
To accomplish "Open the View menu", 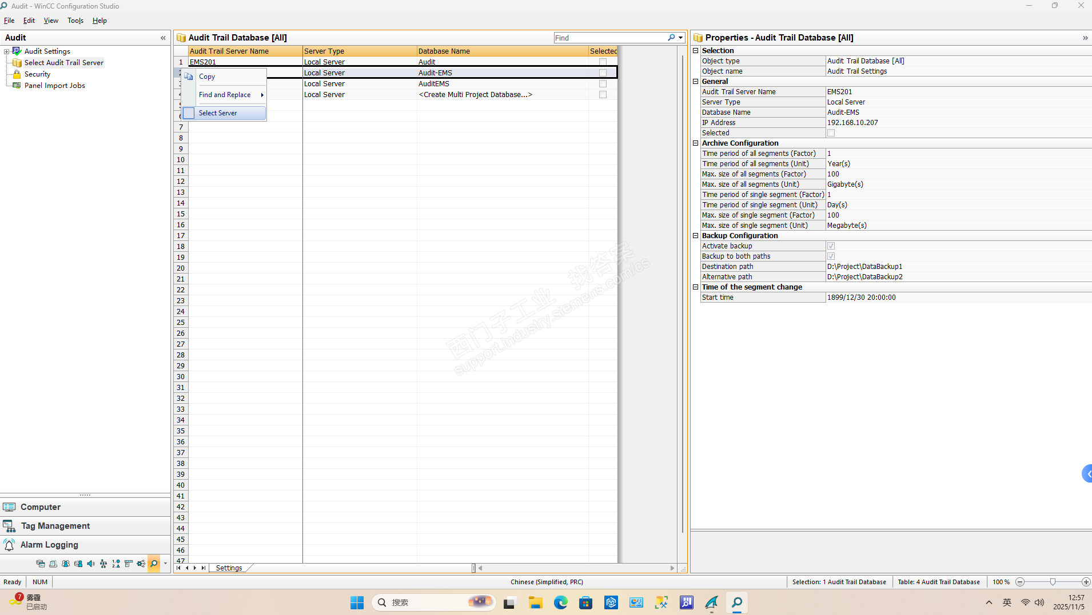I will 51,21.
